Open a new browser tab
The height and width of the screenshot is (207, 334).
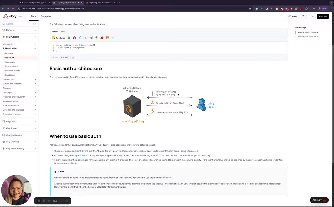pos(120,3)
